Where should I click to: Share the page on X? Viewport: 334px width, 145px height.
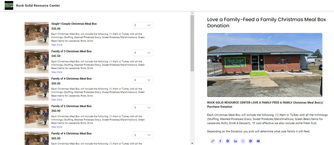coord(243,141)
